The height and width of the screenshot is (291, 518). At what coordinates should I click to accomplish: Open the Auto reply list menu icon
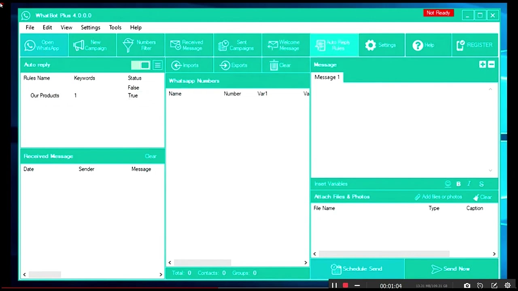[157, 65]
